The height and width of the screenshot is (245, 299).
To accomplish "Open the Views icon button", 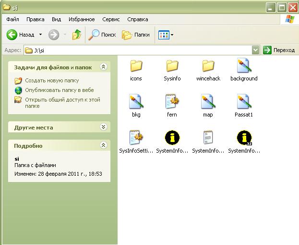I will click(x=164, y=35).
